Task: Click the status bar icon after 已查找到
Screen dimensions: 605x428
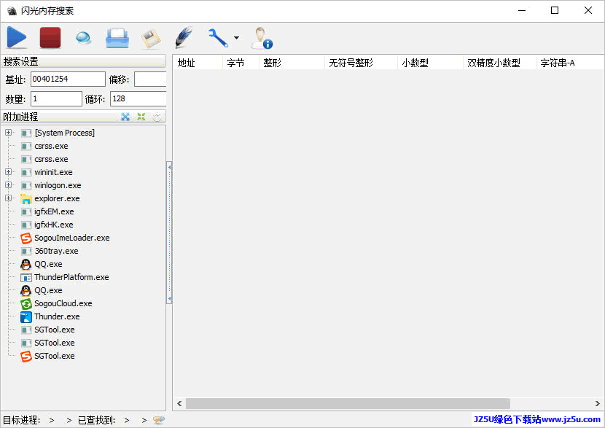Action: click(159, 420)
